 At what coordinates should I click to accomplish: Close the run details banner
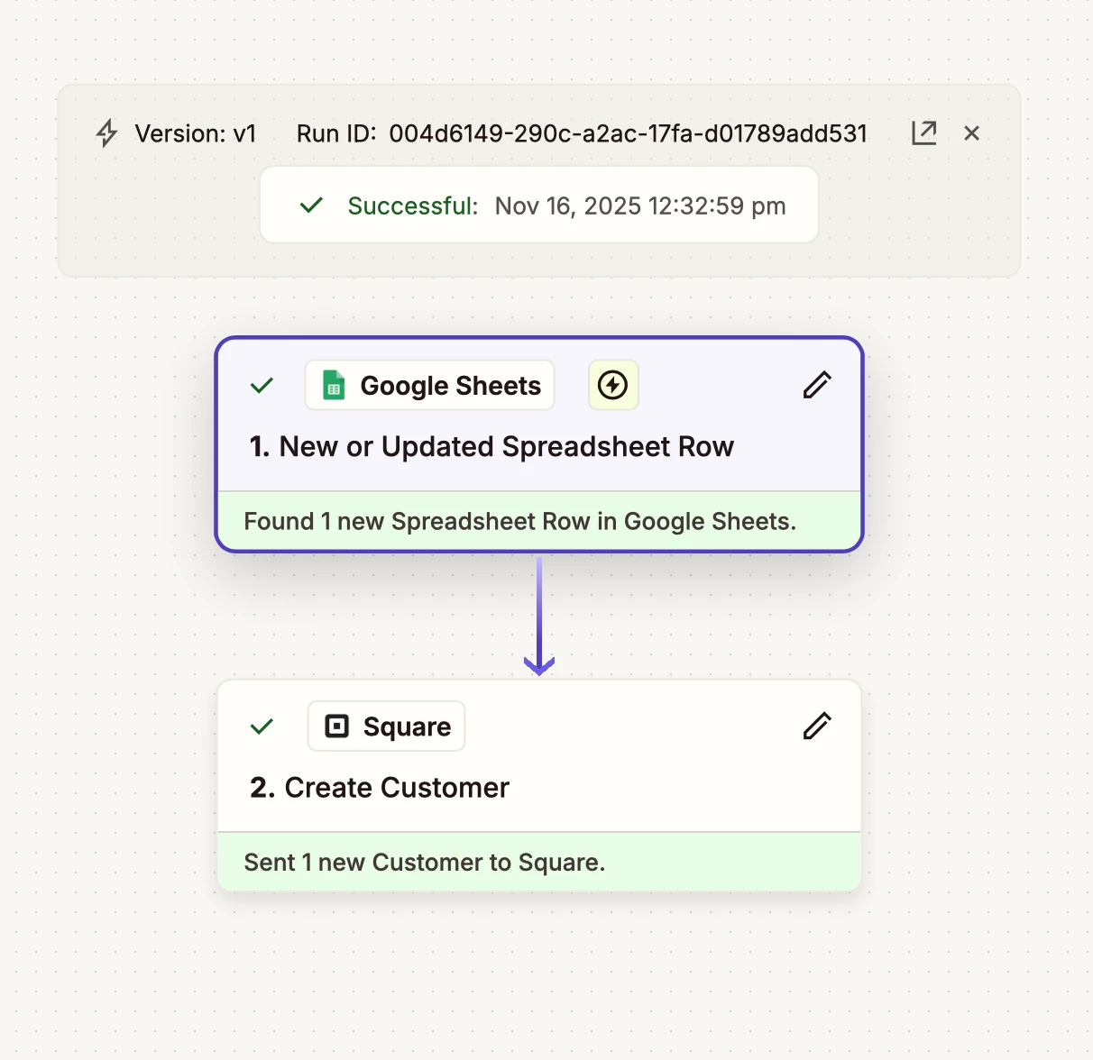point(971,133)
